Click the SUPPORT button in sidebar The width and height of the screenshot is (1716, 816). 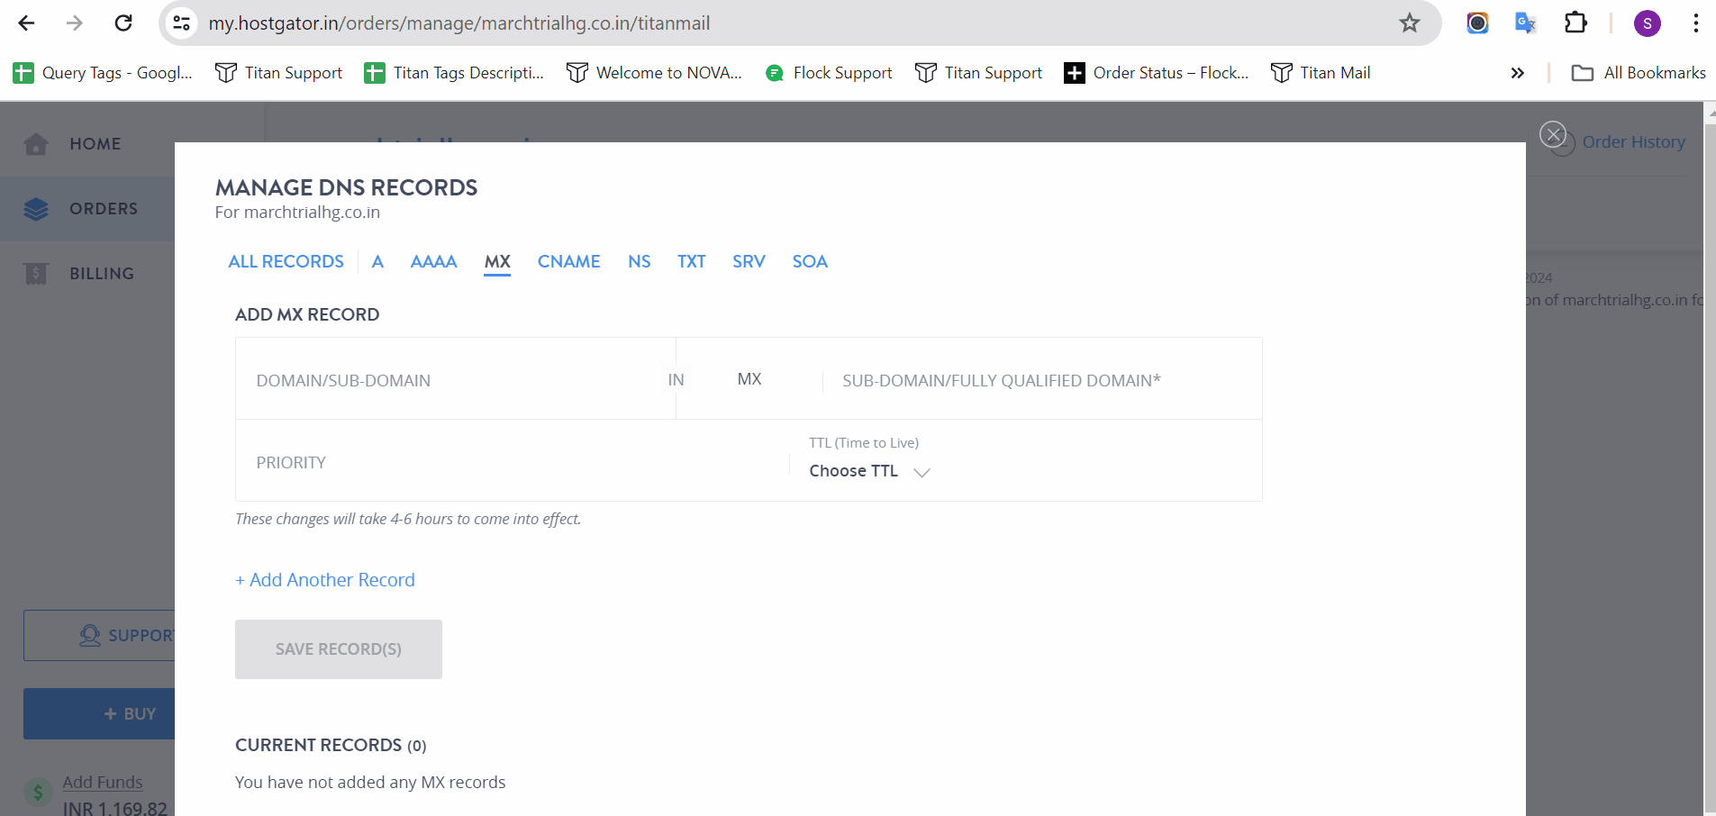pos(99,636)
